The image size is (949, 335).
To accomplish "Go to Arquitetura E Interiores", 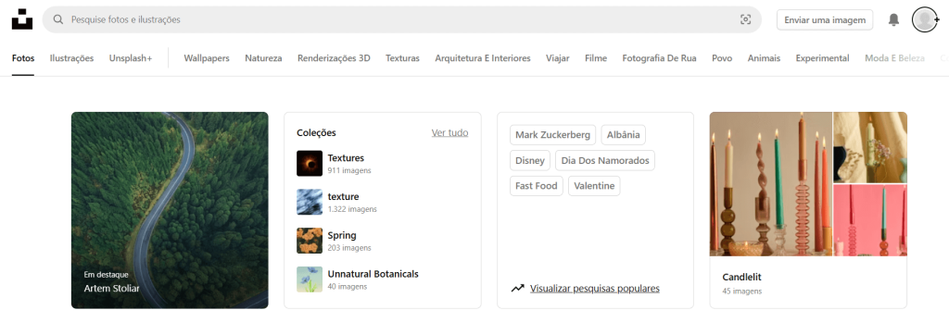I will 482,58.
